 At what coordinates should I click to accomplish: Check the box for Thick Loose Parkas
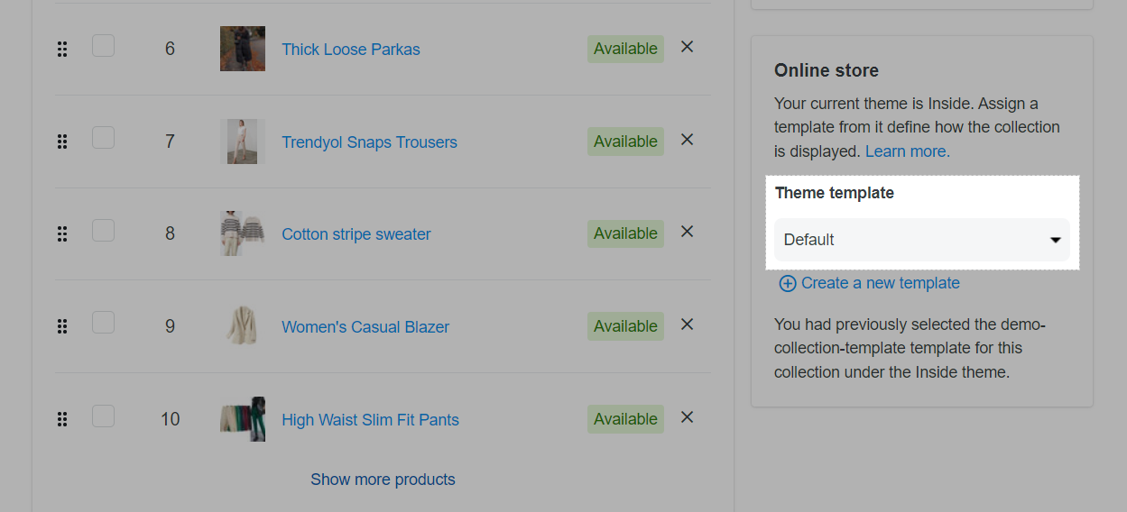click(x=103, y=45)
